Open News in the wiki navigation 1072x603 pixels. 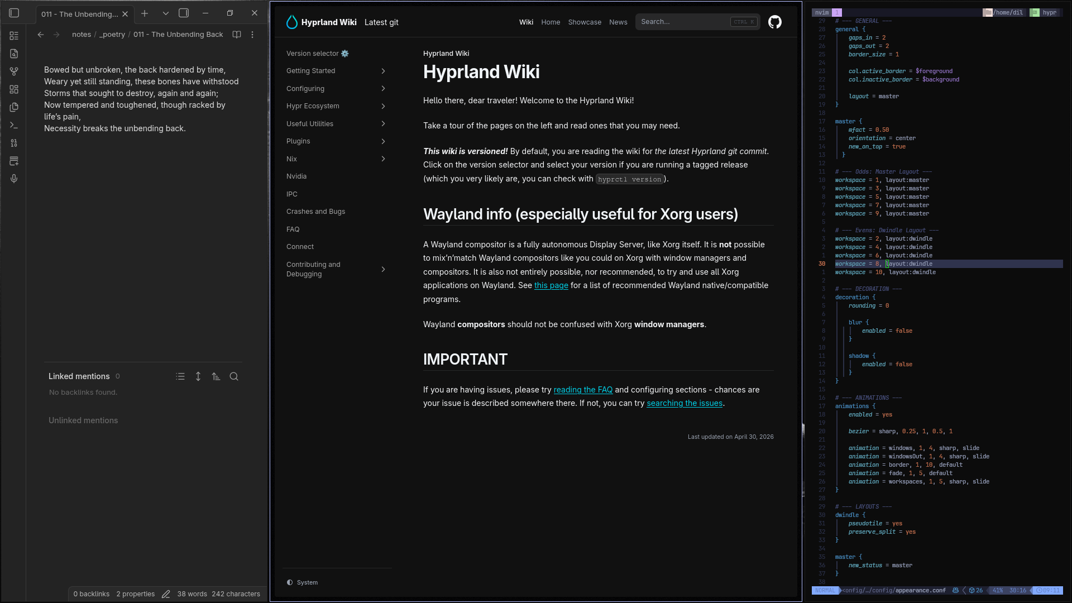[618, 22]
